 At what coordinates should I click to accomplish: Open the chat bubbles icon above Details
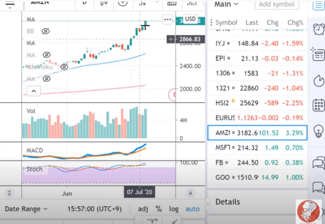coord(319,163)
